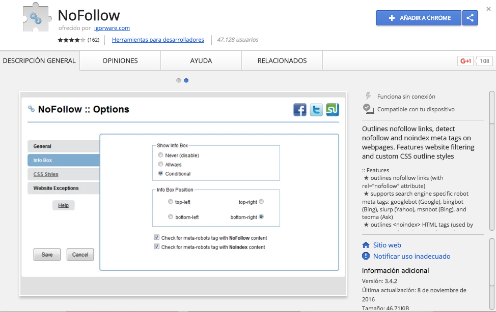Select the Allways radio option
Image resolution: width=496 pixels, height=312 pixels.
coord(160,164)
